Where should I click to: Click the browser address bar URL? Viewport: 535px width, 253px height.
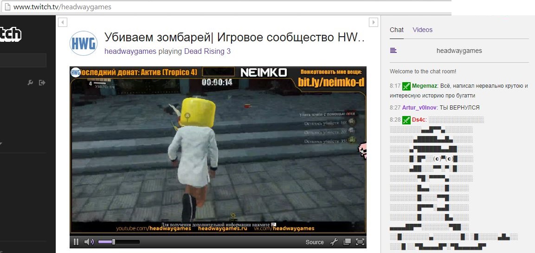pyautogui.click(x=62, y=7)
